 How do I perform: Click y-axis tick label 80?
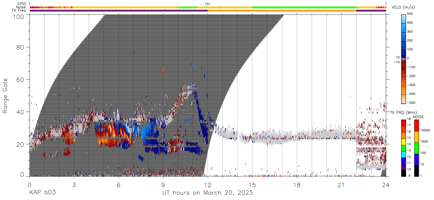[21, 47]
